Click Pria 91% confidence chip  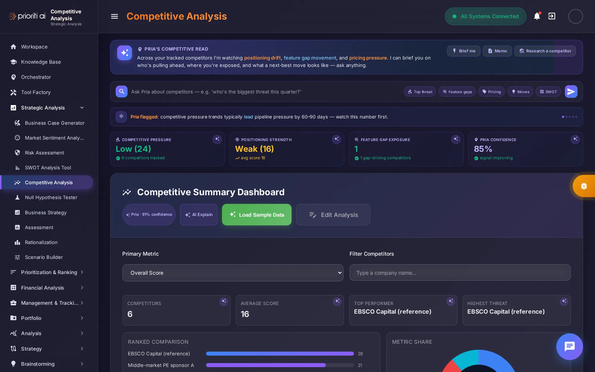click(149, 215)
